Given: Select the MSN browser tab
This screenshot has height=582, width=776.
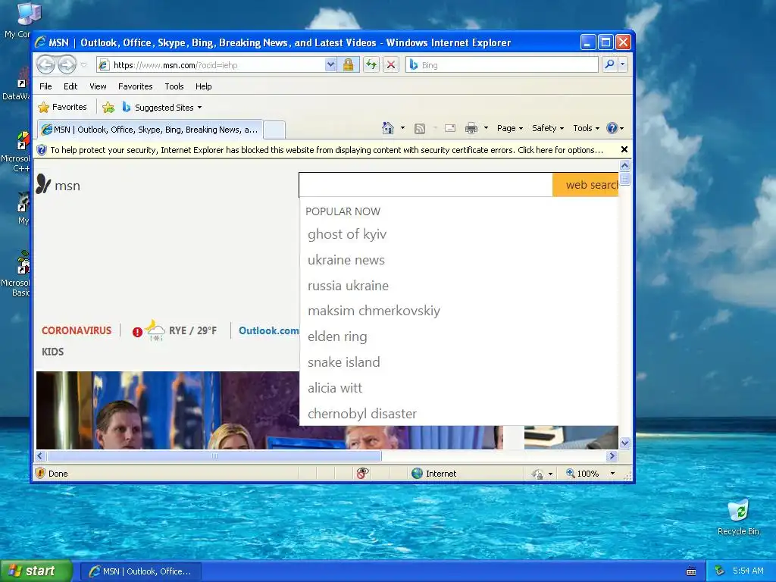Looking at the screenshot, I should [x=150, y=130].
